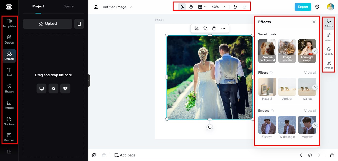Screen dimensions: 338x161
Task: Go to previous page arrow
Action: click(x=301, y=155)
